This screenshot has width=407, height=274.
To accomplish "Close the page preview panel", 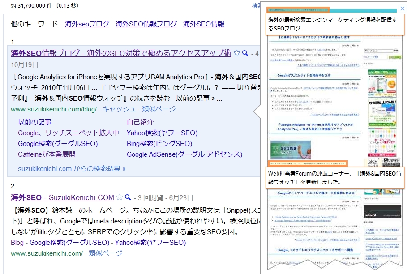I will click(402, 9).
